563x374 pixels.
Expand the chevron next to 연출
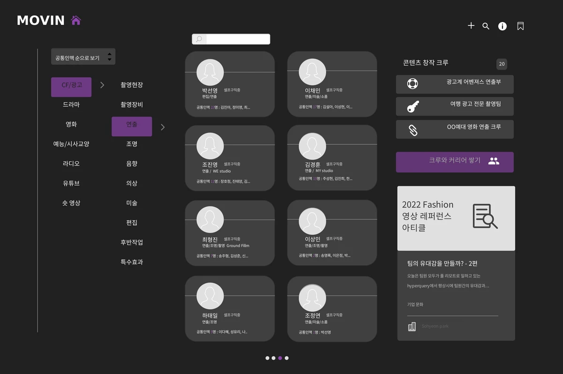pos(163,127)
